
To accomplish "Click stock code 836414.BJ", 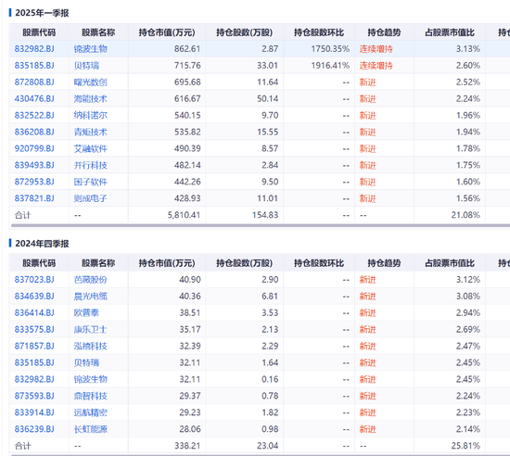I will (34, 312).
